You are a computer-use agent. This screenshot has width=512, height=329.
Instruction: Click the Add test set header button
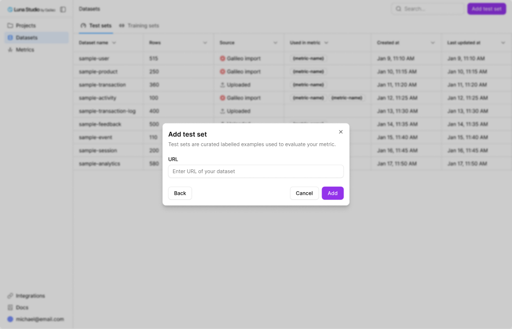tap(486, 9)
